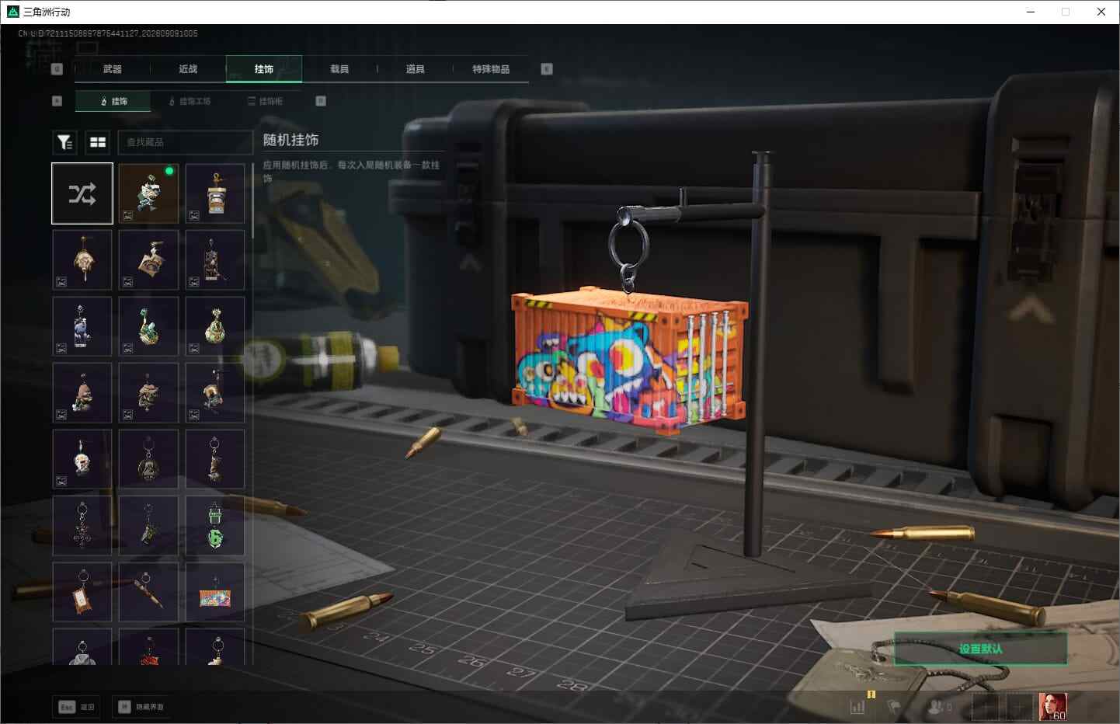Open the 武器 (weapons) tab
The width and height of the screenshot is (1120, 724).
[113, 69]
